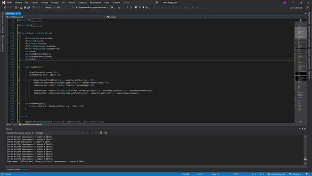The height and width of the screenshot is (176, 312).
Task: Collapse the randomHeight() function block
Action: [19, 104]
